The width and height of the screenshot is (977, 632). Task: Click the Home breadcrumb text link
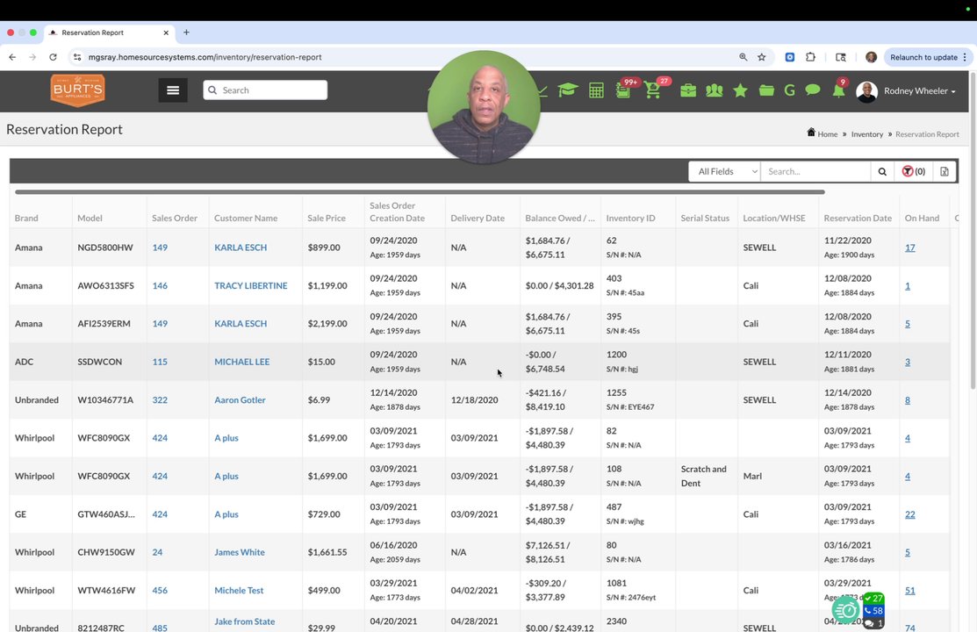coord(828,134)
